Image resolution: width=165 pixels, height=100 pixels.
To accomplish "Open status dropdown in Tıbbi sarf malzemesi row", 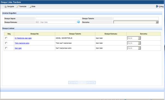I will point(134,43).
